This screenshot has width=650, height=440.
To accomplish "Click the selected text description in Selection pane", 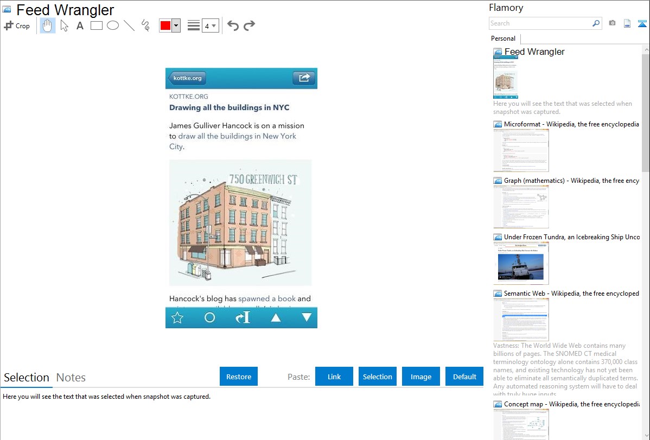I will [x=106, y=397].
